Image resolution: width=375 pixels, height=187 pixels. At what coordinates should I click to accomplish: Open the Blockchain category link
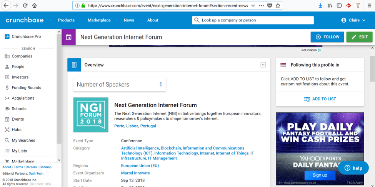point(171,148)
